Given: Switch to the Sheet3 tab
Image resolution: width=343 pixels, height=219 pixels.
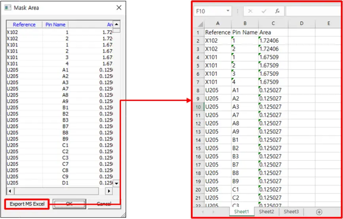Looking at the screenshot, I should pyautogui.click(x=291, y=212).
